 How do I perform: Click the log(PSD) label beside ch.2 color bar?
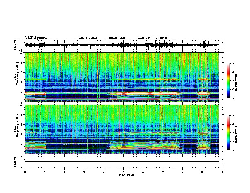coord(236,134)
